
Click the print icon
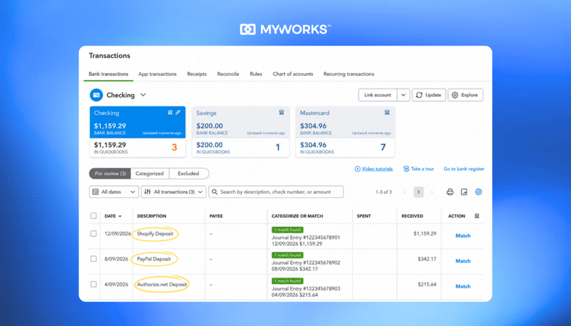450,192
